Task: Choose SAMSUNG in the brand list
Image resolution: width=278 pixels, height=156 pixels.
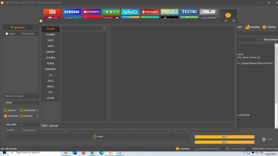Action: point(51,69)
